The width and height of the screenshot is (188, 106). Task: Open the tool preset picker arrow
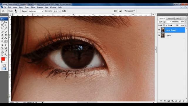(x=6, y=11)
